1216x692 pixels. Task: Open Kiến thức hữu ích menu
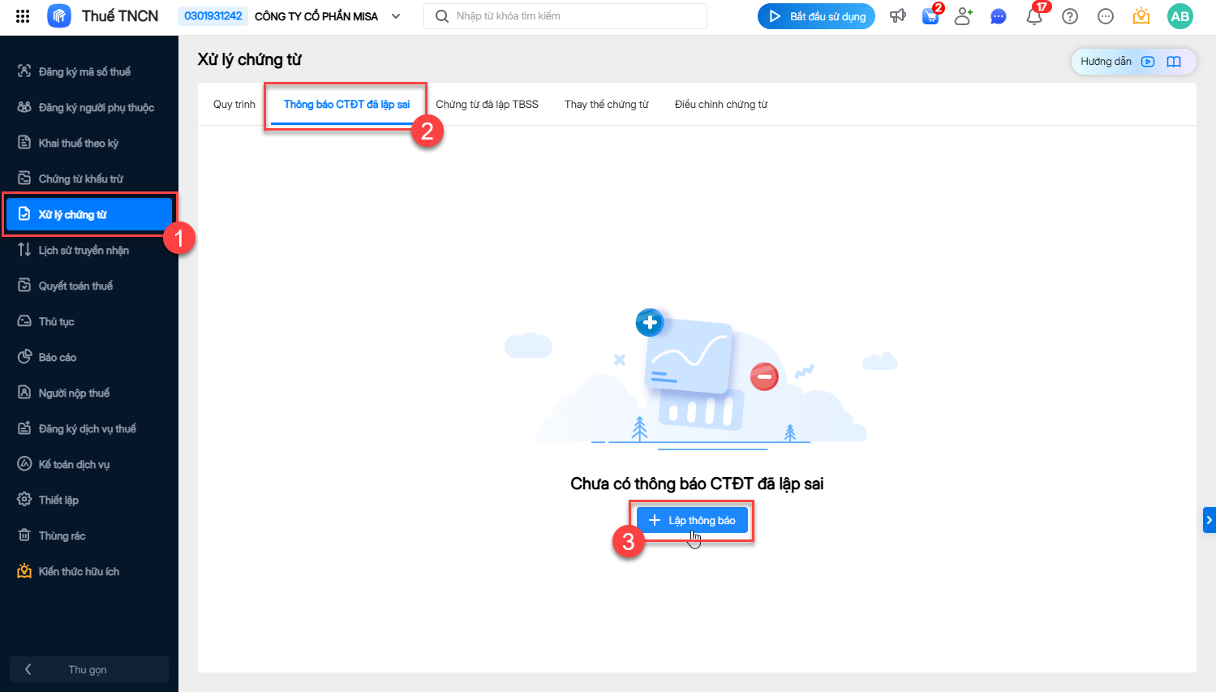coord(89,571)
